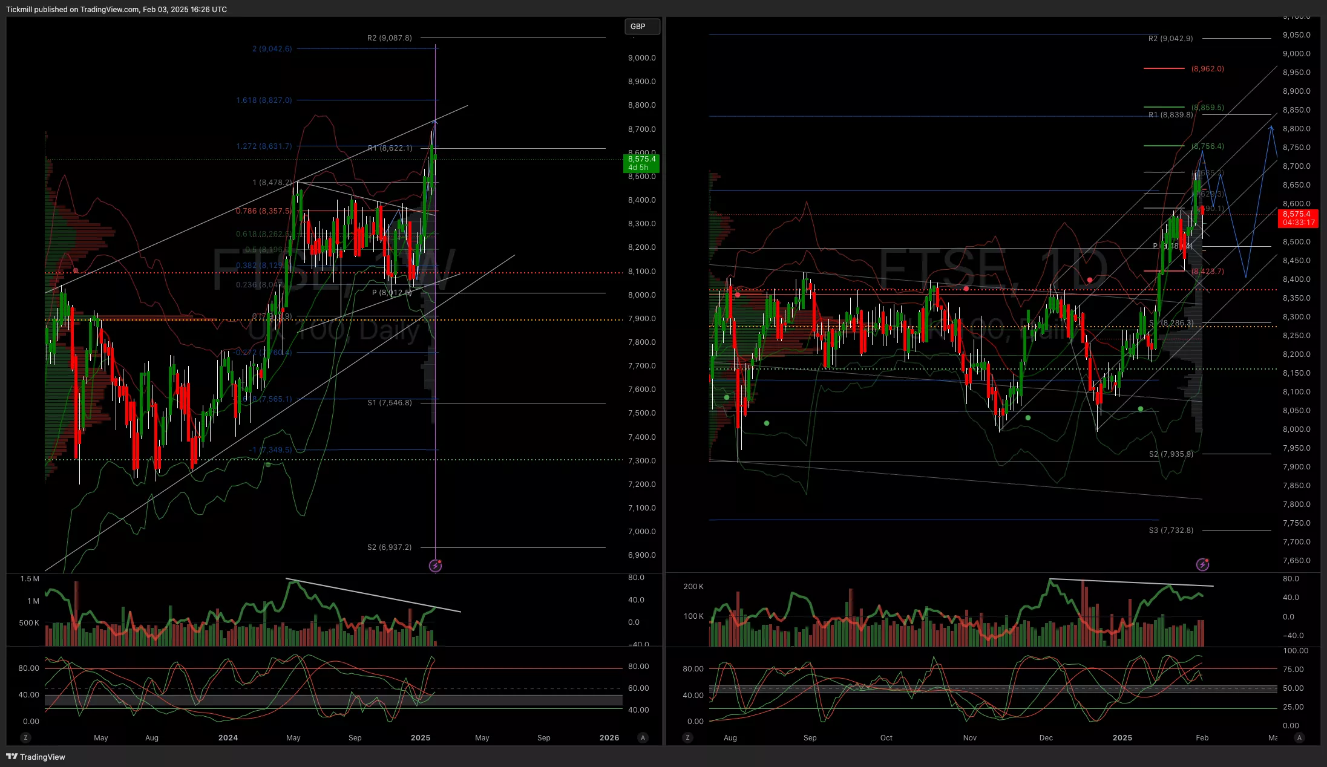The image size is (1327, 767).
Task: Toggle auto-scale A icon on weekly chart
Action: click(x=643, y=737)
